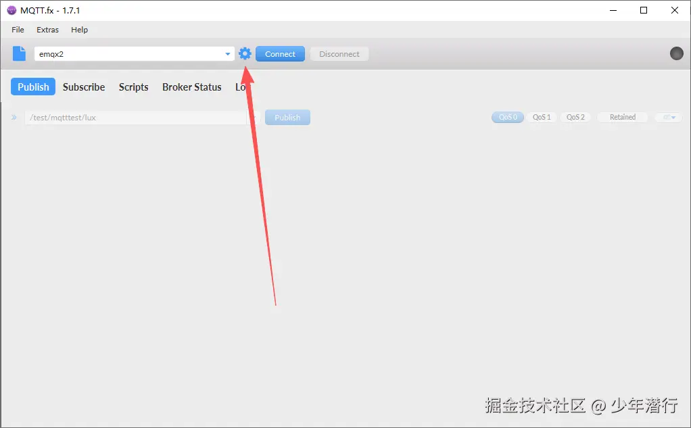691x428 pixels.
Task: Click the blue connection profile file icon
Action: 19,54
